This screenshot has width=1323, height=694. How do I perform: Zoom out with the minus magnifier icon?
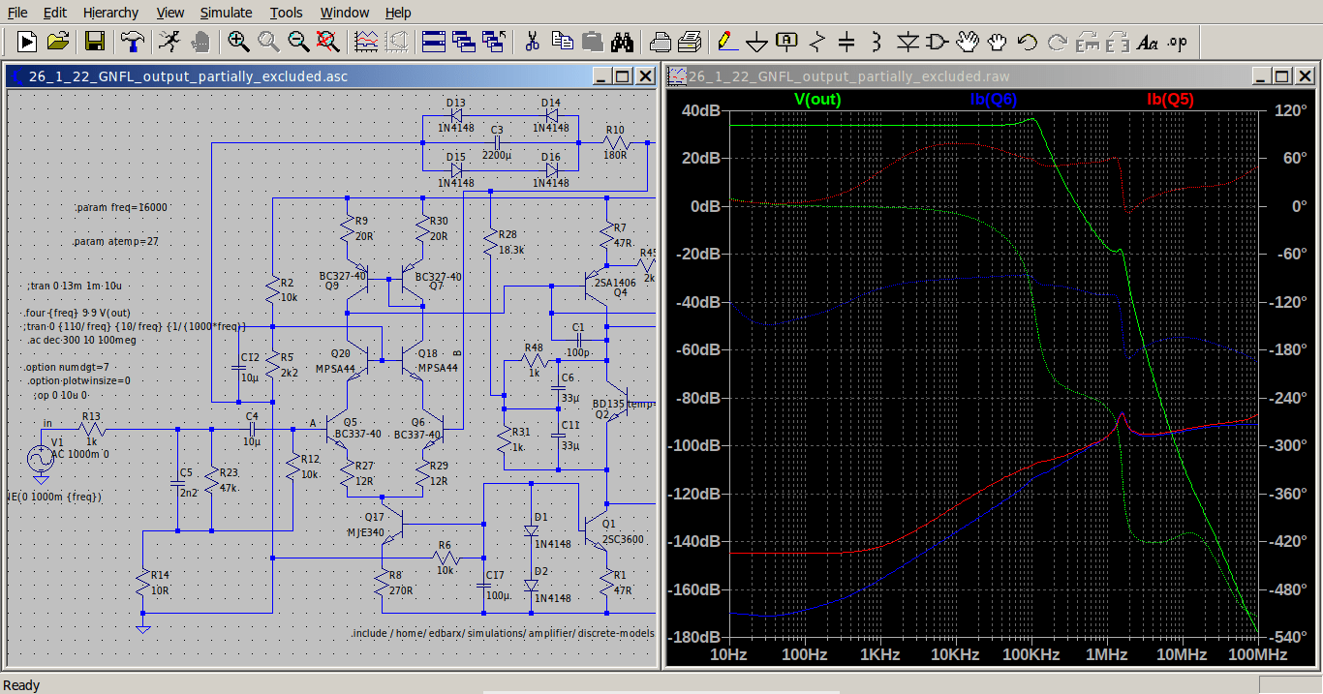coord(298,42)
